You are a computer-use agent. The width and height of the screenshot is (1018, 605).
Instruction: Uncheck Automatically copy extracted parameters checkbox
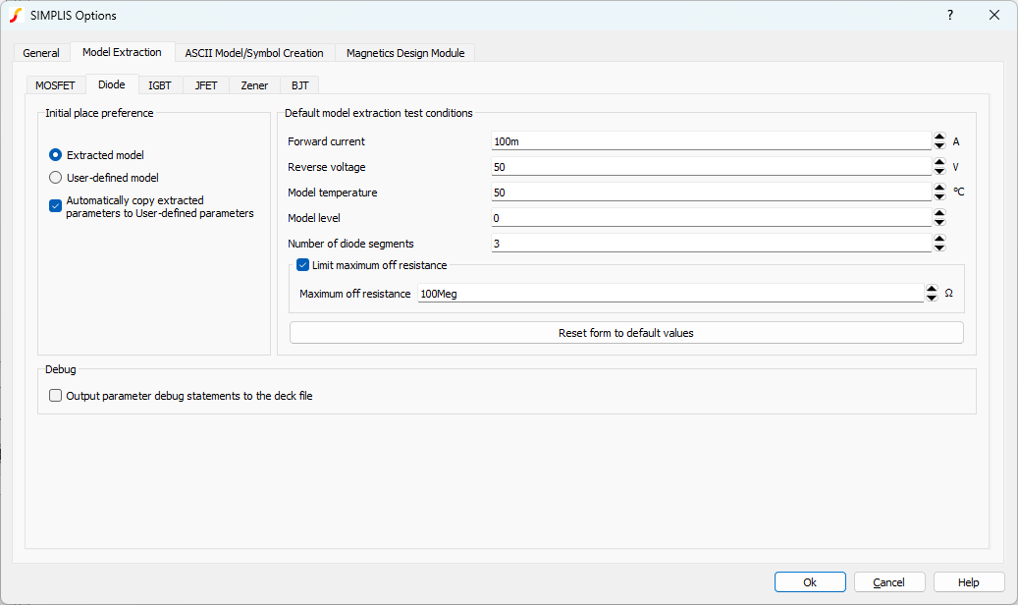(56, 206)
